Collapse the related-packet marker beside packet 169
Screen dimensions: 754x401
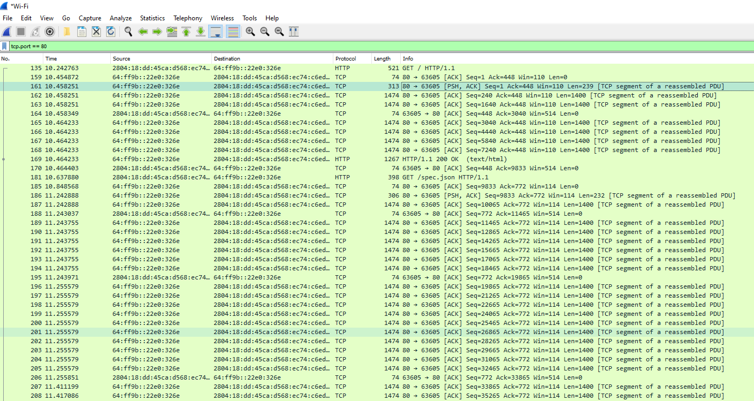pyautogui.click(x=3, y=158)
